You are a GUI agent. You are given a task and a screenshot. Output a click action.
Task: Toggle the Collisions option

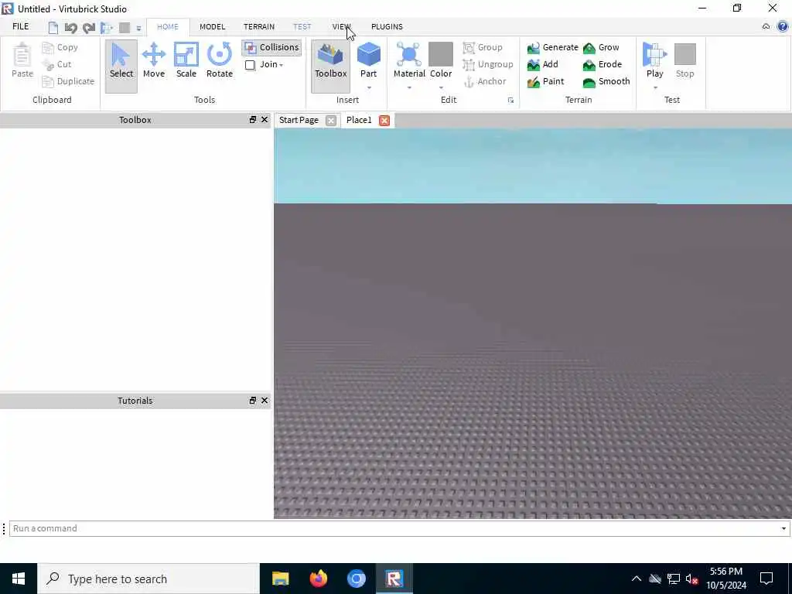[x=271, y=47]
